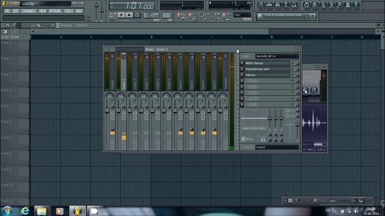Toggle the Edison enable light
The height and width of the screenshot is (216, 385).
click(x=293, y=75)
